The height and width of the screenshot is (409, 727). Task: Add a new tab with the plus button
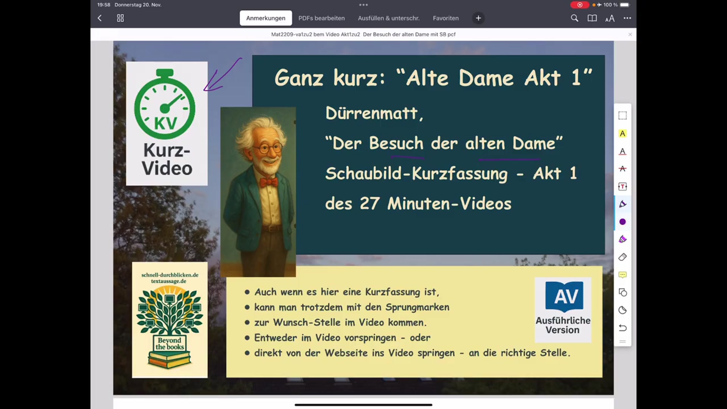tap(478, 18)
